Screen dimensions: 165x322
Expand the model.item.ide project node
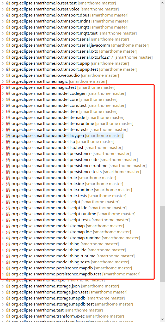(x=3, y=118)
